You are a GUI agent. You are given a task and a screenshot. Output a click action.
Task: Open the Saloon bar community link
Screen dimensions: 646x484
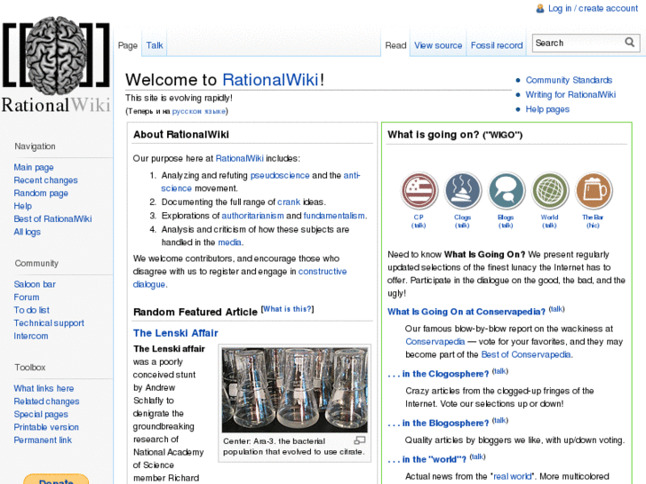tap(35, 284)
